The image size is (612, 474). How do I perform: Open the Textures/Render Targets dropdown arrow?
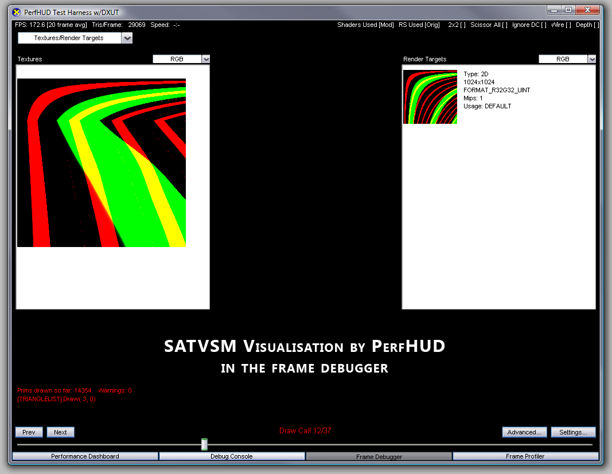tap(127, 38)
